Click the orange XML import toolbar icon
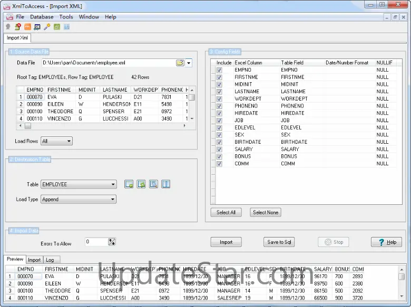Viewport: 411px width, 307px height. click(x=27, y=27)
